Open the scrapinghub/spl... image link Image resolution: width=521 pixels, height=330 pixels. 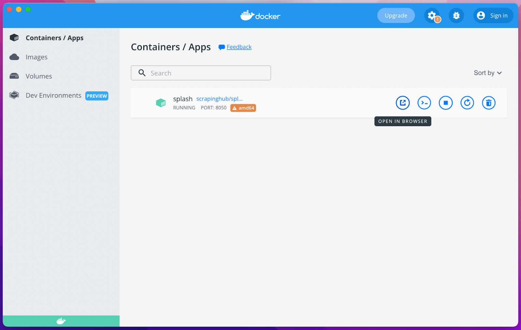tap(219, 99)
